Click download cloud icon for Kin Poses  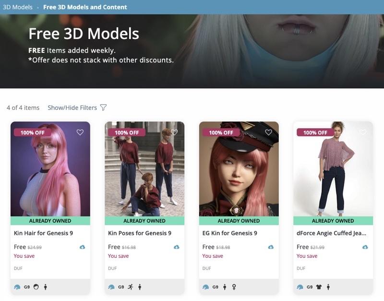tap(176, 247)
